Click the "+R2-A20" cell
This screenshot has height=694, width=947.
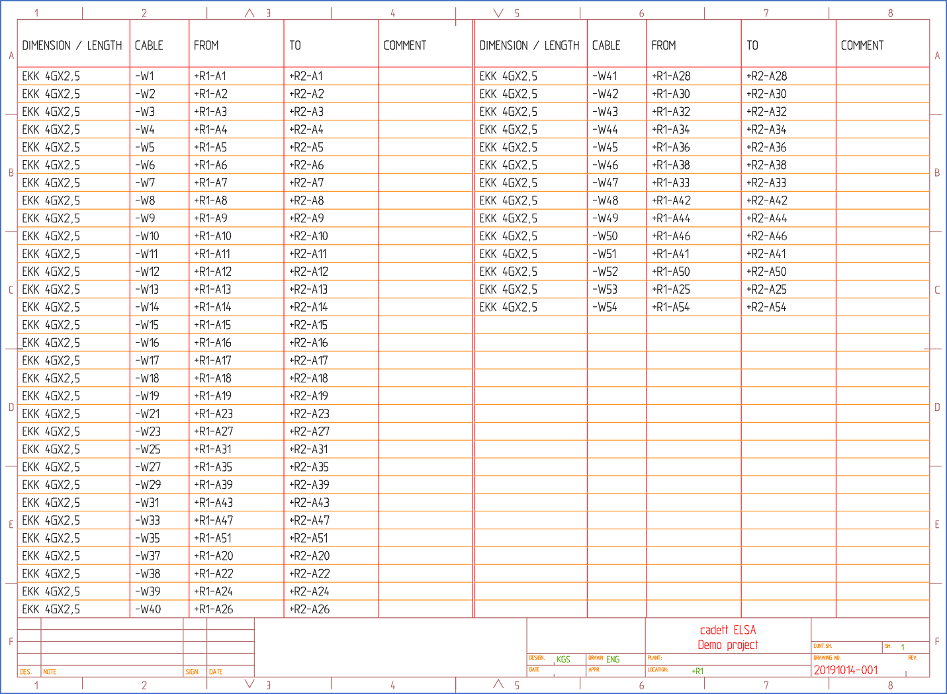coord(309,556)
